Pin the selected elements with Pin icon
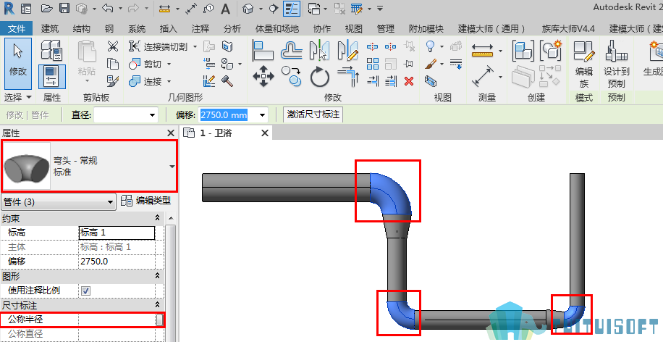The width and height of the screenshot is (663, 342). (408, 64)
